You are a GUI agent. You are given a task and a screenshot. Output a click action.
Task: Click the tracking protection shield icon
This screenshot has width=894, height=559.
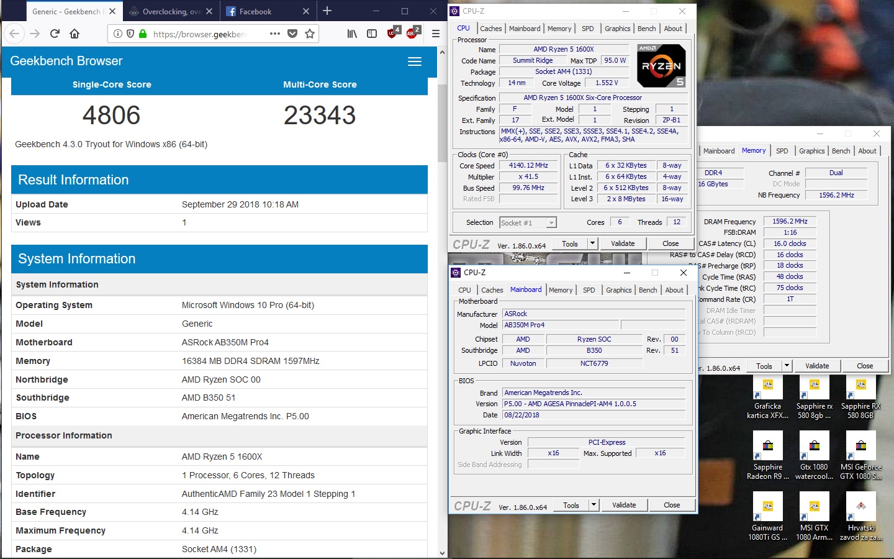click(130, 34)
